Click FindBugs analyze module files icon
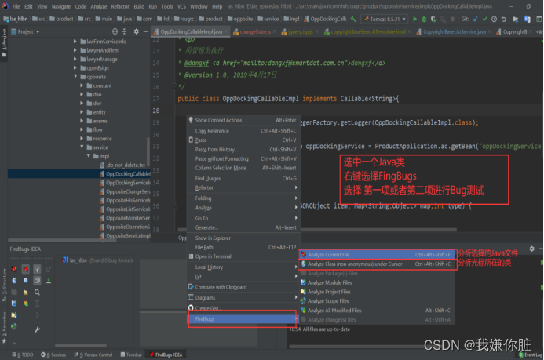Viewport: 544px width, 360px height. click(14, 304)
